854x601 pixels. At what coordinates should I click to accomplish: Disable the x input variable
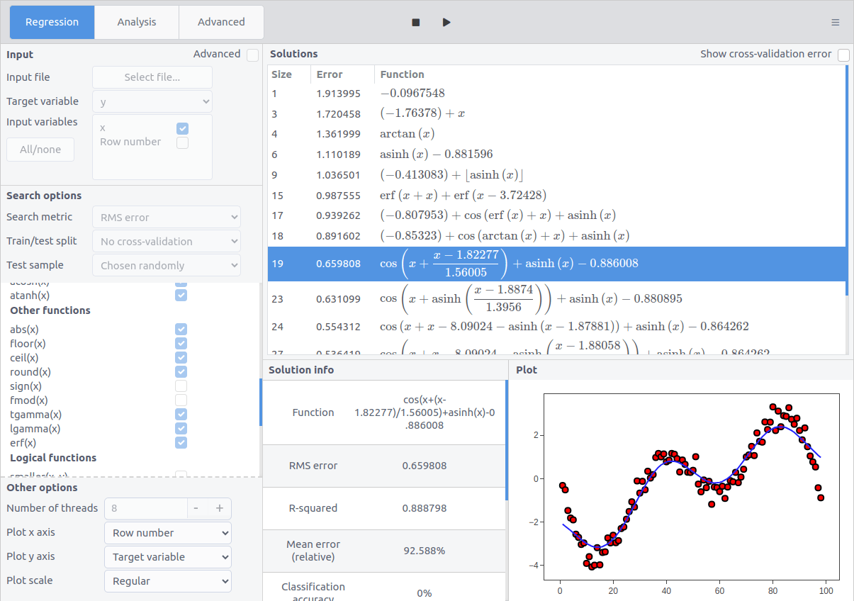coord(182,128)
